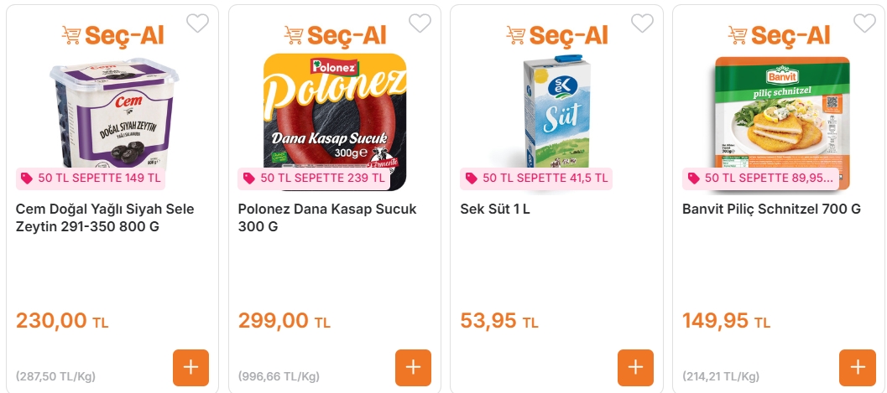Add Banvit Schnitzel 700 G to cart
This screenshot has width=887, height=393.
[857, 367]
